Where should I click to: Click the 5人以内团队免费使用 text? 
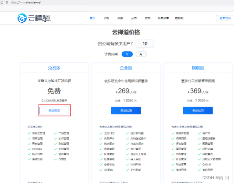[54, 100]
